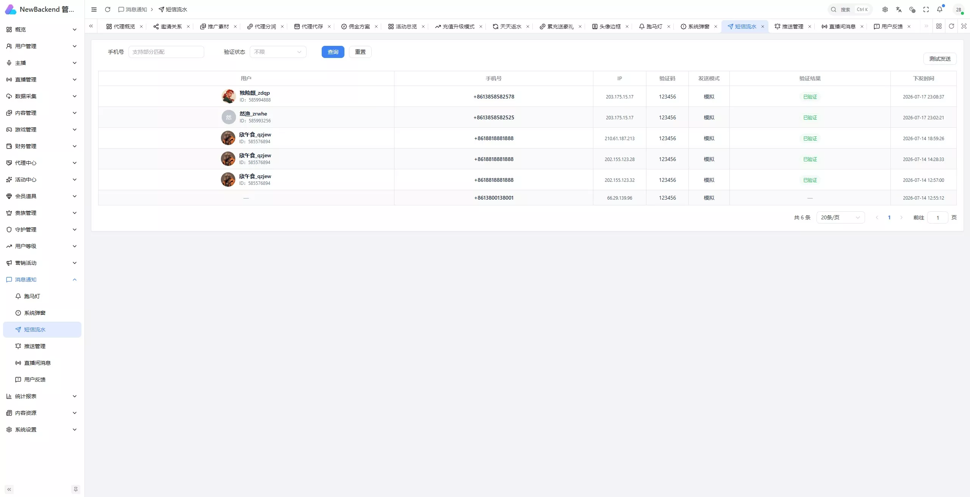The image size is (970, 497).
Task: Expand the 直播管理 sidebar menu
Action: (x=42, y=80)
